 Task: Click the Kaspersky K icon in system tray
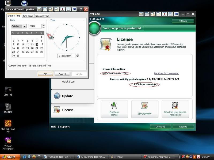(183, 157)
